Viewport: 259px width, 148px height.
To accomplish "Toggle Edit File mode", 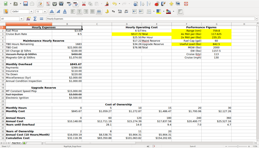I will [40, 4].
